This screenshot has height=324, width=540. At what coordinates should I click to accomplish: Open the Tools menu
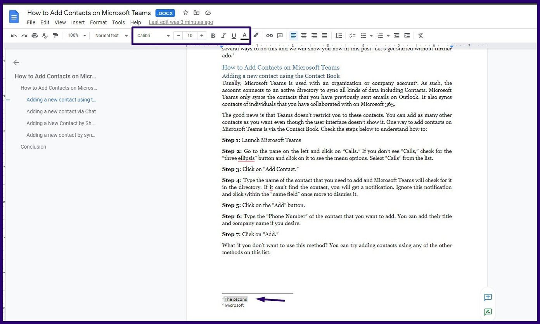pyautogui.click(x=119, y=22)
